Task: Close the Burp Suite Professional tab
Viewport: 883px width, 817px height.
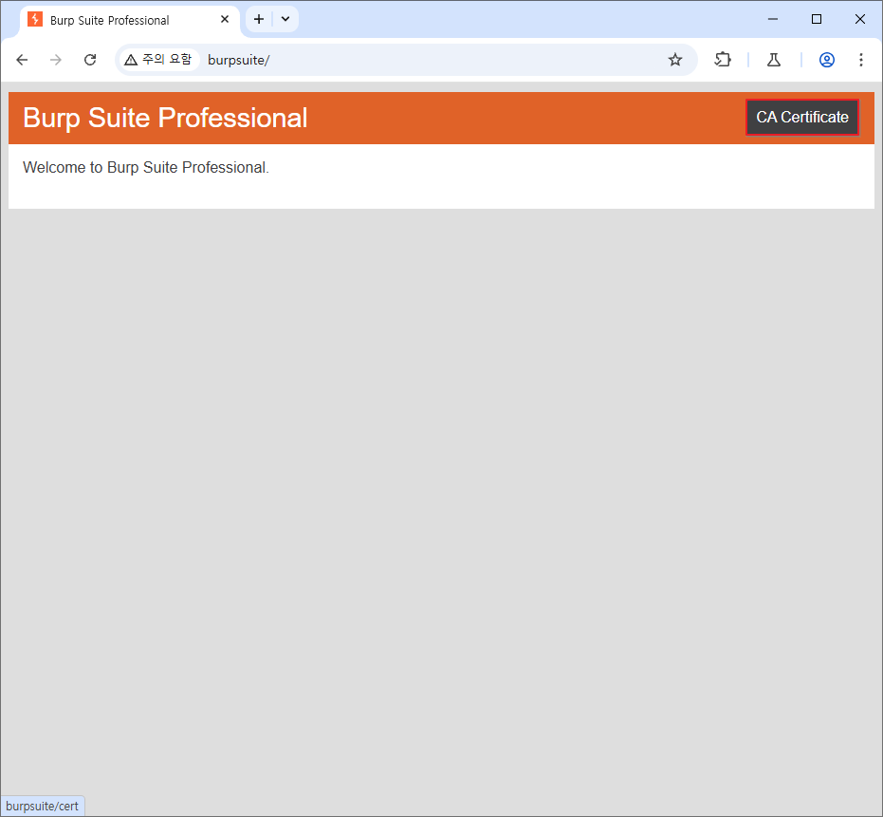Action: (x=225, y=19)
